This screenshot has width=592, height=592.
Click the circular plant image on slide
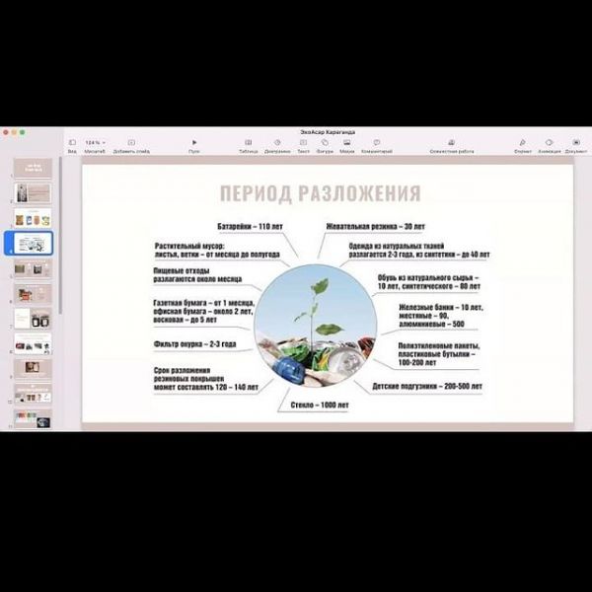pyautogui.click(x=314, y=326)
